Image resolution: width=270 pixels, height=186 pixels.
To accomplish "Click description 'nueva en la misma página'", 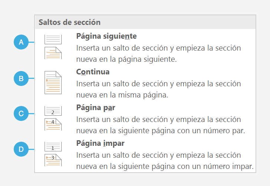I will 122,95.
